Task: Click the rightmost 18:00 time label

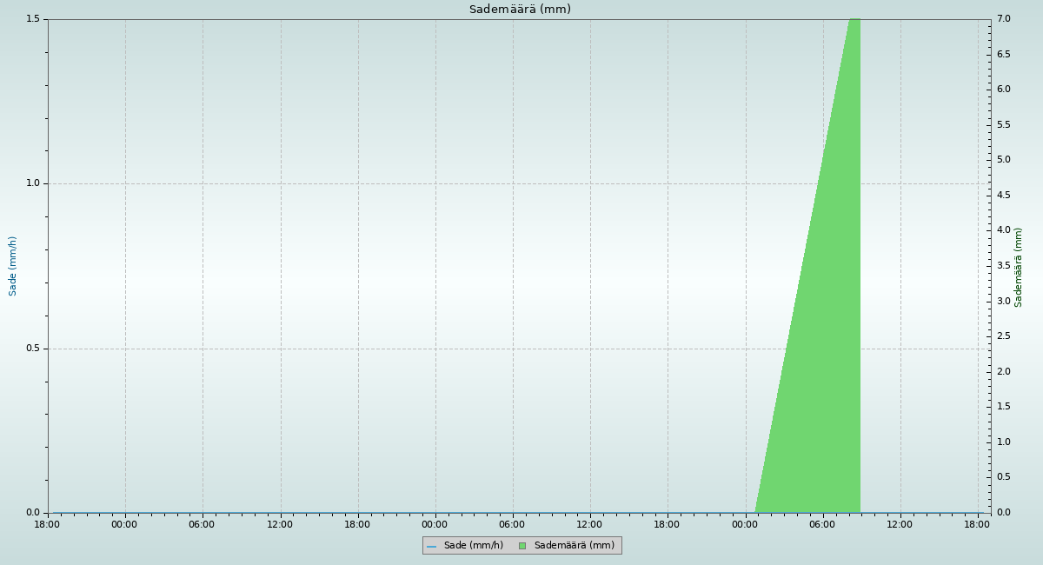Action: coord(977,524)
